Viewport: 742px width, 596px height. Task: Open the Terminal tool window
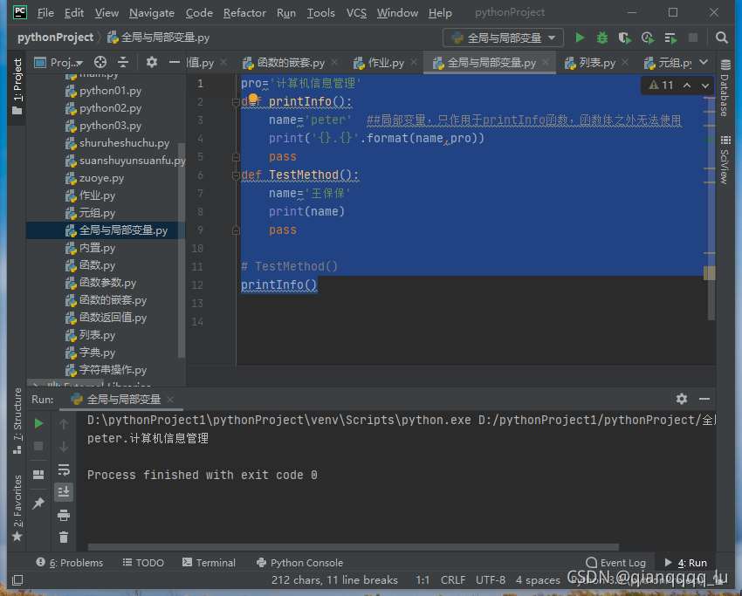point(208,563)
